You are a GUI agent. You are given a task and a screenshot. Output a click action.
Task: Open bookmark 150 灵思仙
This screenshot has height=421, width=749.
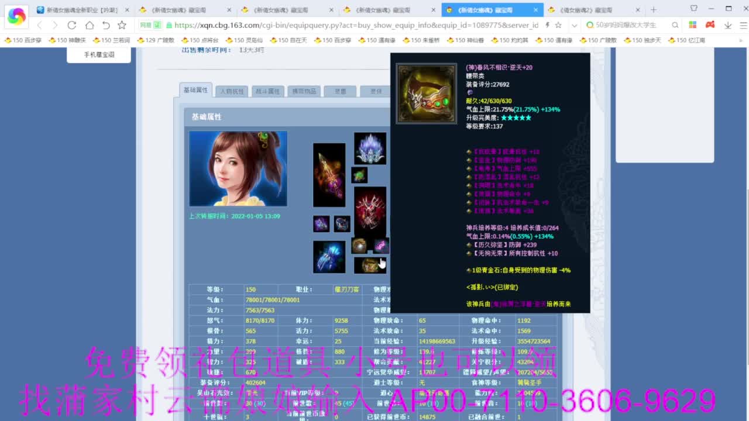click(244, 40)
